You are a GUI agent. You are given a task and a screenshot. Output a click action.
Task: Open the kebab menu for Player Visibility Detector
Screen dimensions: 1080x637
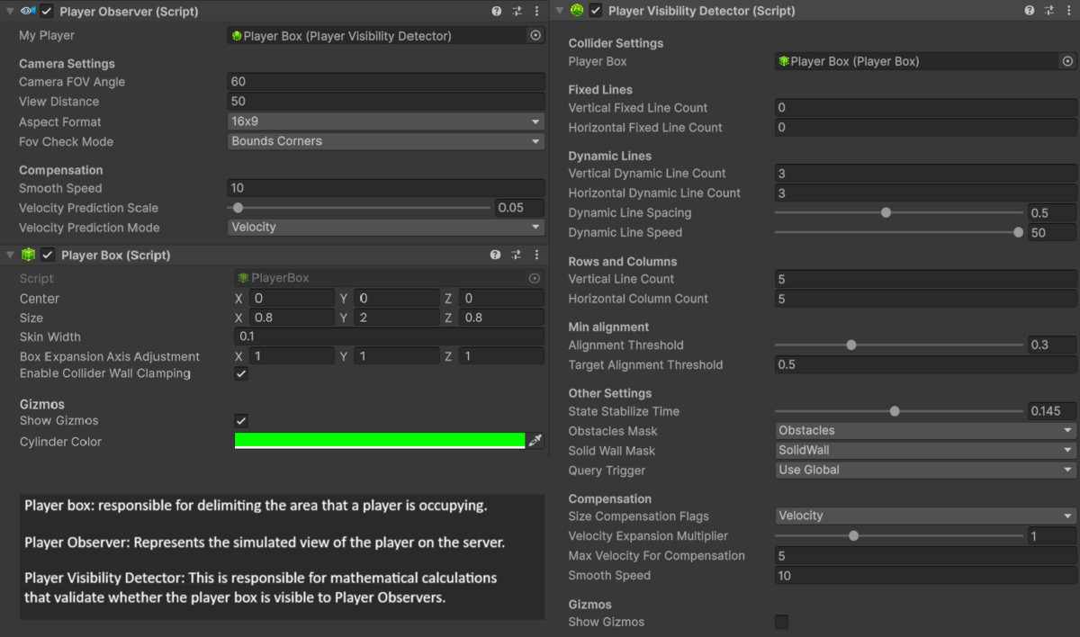1070,11
